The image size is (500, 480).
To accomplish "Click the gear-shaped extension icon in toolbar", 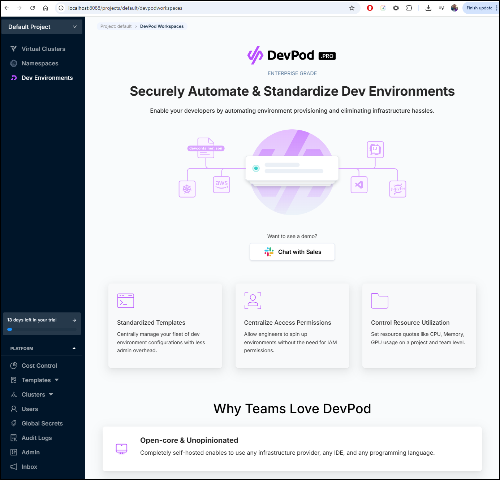I will pyautogui.click(x=396, y=8).
